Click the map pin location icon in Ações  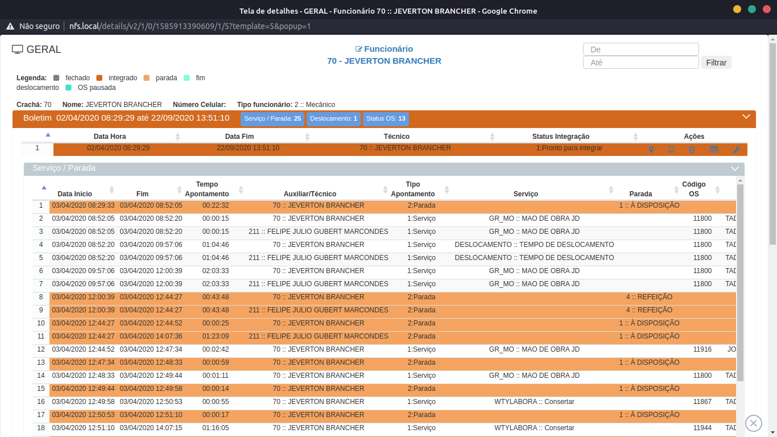point(651,150)
